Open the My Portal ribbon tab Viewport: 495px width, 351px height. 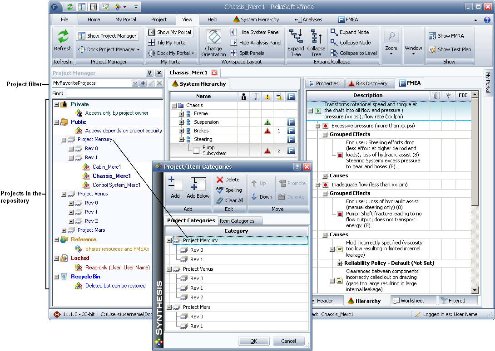click(125, 19)
